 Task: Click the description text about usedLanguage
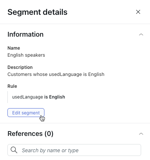click(x=56, y=74)
